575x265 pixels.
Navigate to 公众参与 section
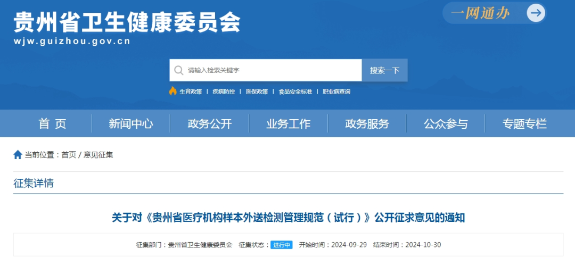(x=446, y=124)
